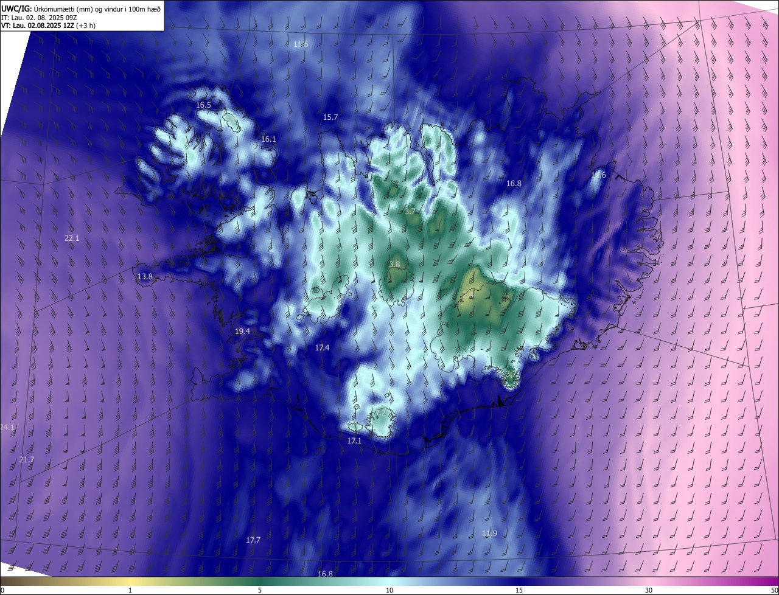This screenshot has height=595, width=779.
Task: Click the 22.1 value label on the map
Action: click(x=72, y=238)
